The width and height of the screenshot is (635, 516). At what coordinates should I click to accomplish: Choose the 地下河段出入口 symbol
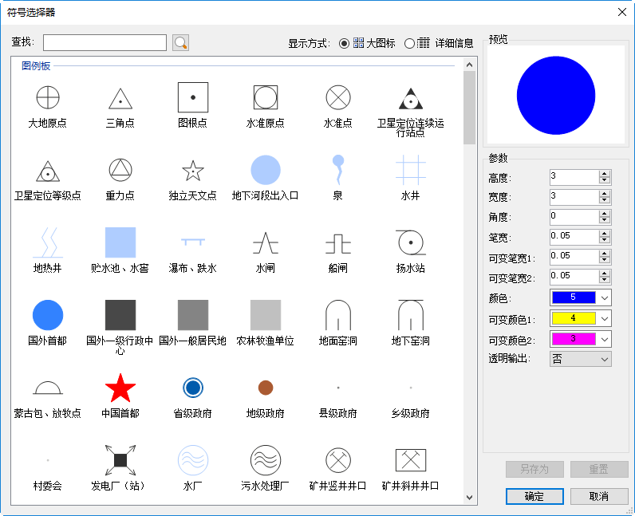(266, 170)
